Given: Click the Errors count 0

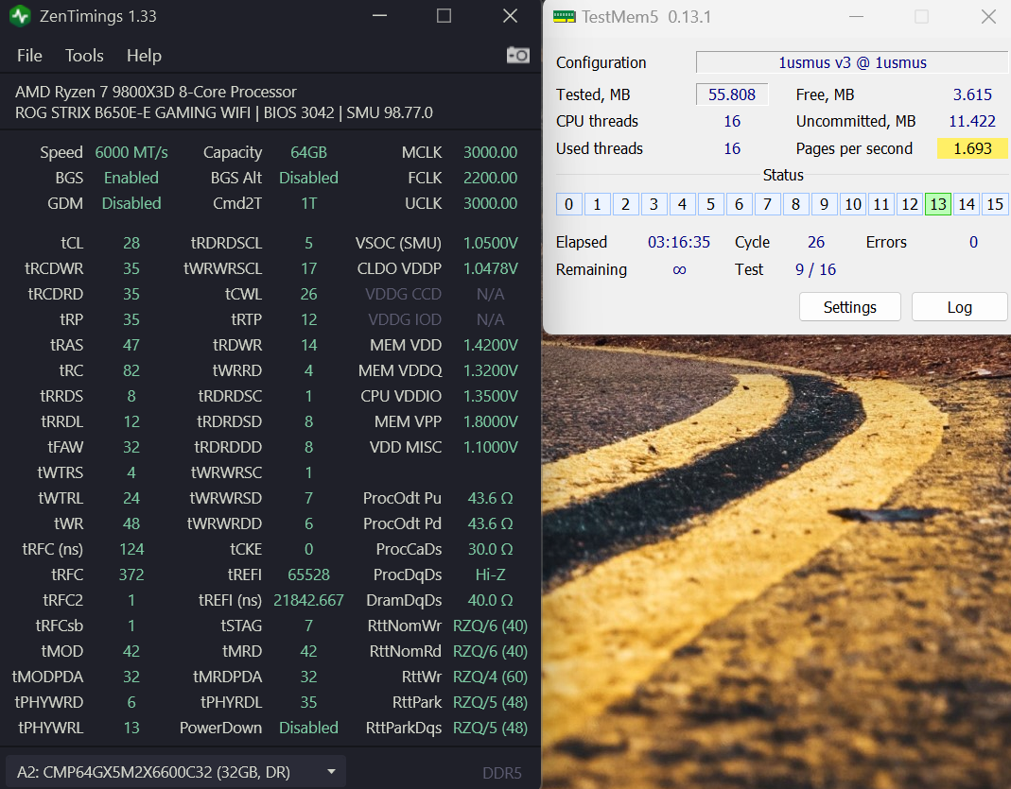Looking at the screenshot, I should 973,242.
